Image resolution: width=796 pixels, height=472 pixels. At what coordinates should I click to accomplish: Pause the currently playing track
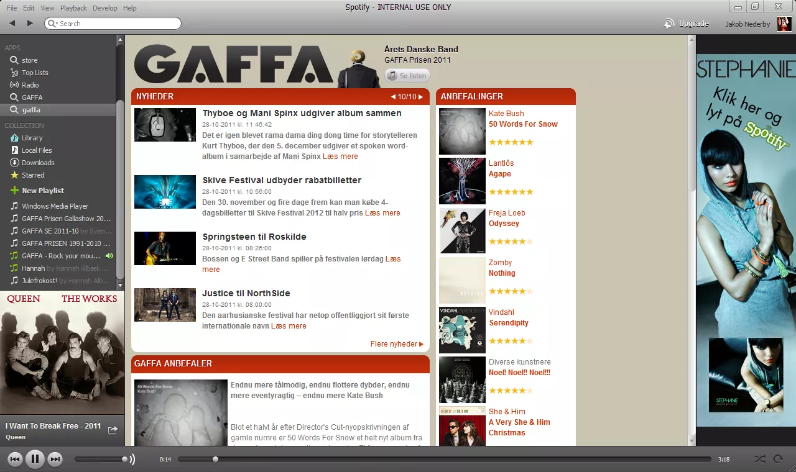tap(36, 459)
